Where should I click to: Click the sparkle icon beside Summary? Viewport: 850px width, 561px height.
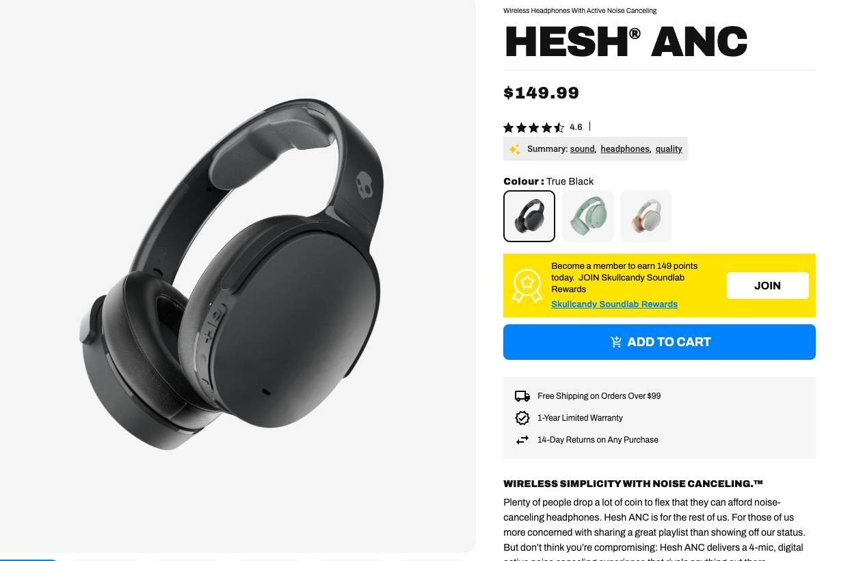point(514,149)
